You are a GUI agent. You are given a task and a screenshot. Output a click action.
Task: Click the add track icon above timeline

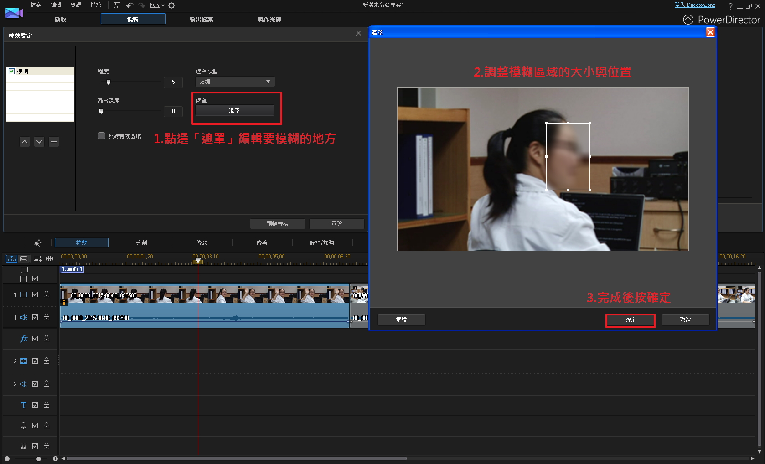coord(37,258)
